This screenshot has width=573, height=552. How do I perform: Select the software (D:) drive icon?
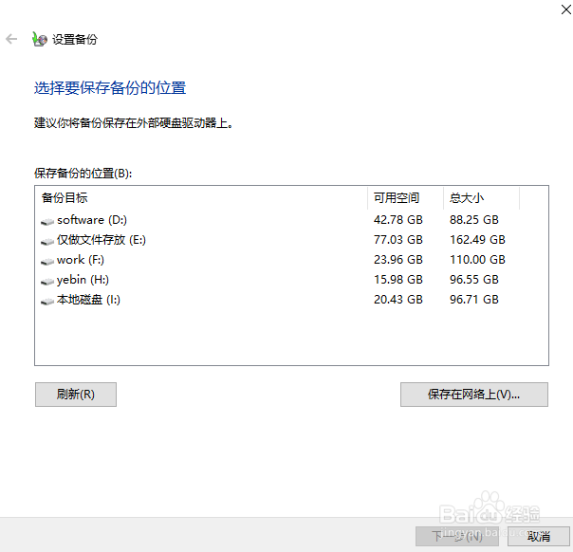[x=47, y=221]
